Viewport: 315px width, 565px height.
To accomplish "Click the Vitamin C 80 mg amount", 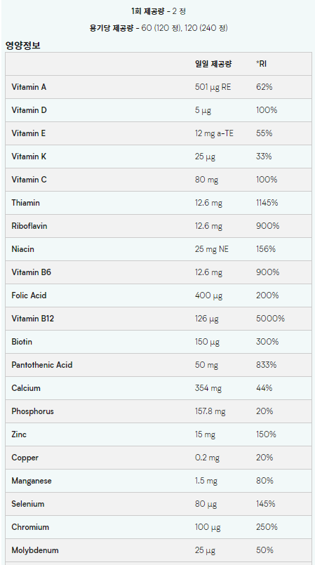I will point(207,180).
